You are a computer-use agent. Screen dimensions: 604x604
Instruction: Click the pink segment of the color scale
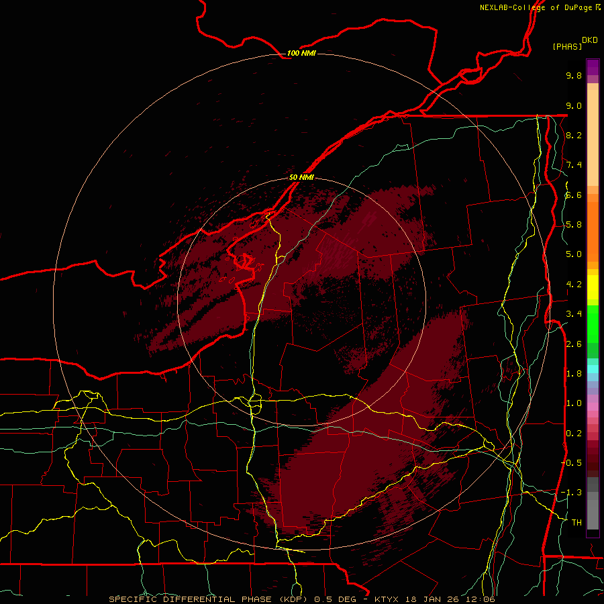coord(593,407)
